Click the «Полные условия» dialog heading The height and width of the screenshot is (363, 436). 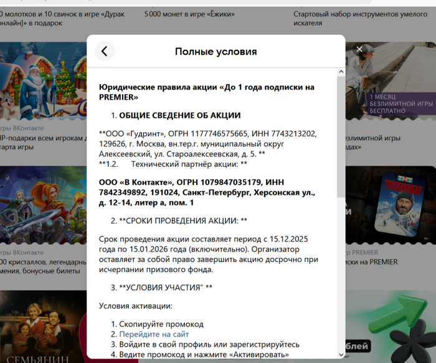(x=216, y=52)
